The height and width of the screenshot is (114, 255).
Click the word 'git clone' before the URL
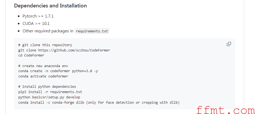click(x=27, y=50)
